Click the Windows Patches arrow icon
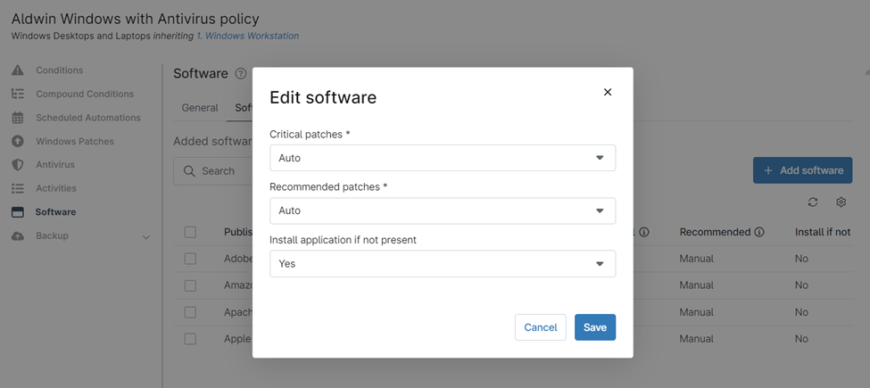 (x=18, y=141)
